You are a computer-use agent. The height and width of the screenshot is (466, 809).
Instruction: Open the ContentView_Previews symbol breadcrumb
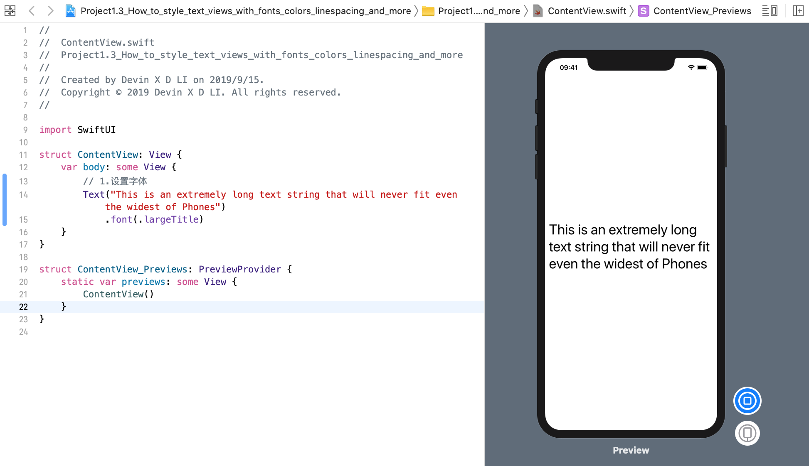702,11
